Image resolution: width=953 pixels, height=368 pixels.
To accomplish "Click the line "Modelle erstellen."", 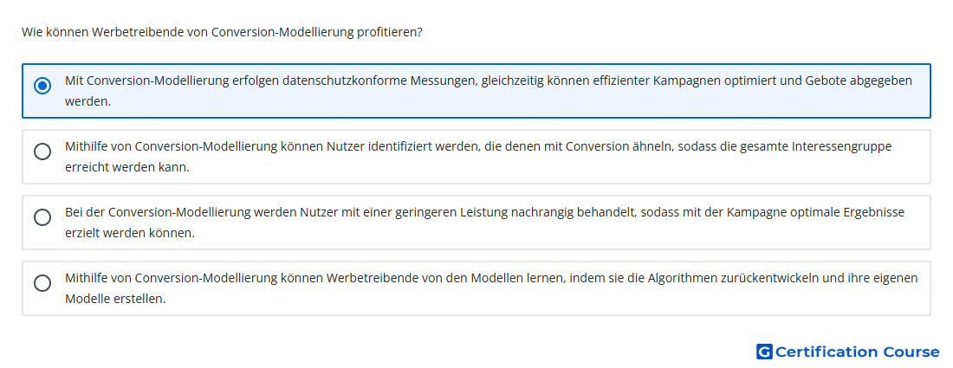I will (x=115, y=299).
